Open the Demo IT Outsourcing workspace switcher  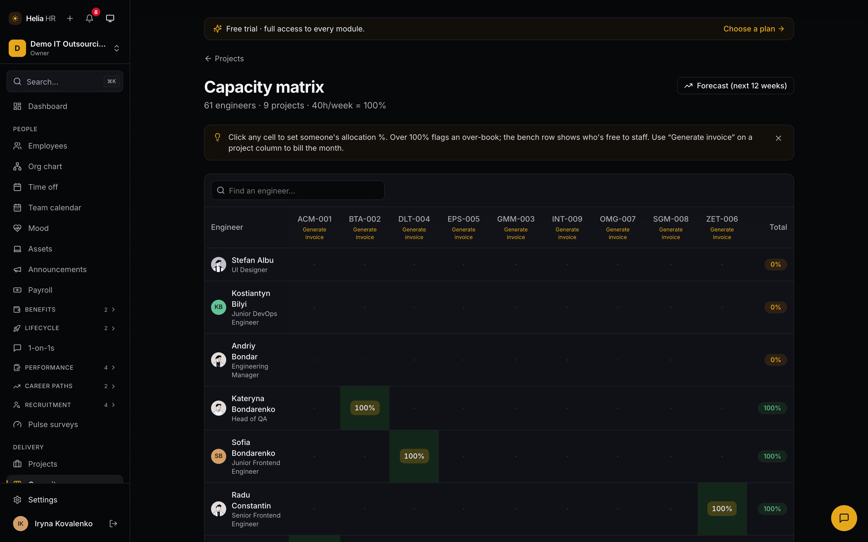(x=65, y=48)
